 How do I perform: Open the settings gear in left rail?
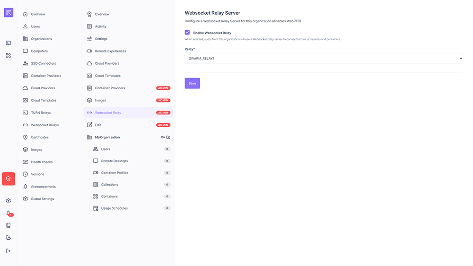(x=9, y=201)
